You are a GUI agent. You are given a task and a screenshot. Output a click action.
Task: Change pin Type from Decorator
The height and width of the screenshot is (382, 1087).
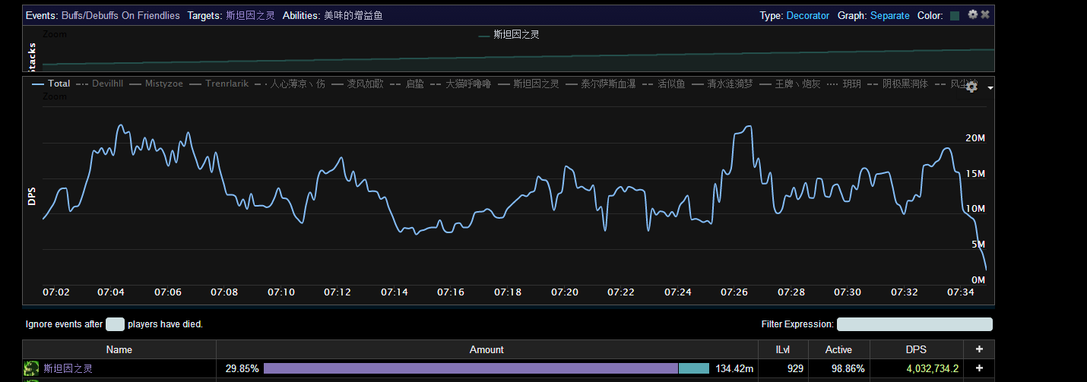[807, 15]
